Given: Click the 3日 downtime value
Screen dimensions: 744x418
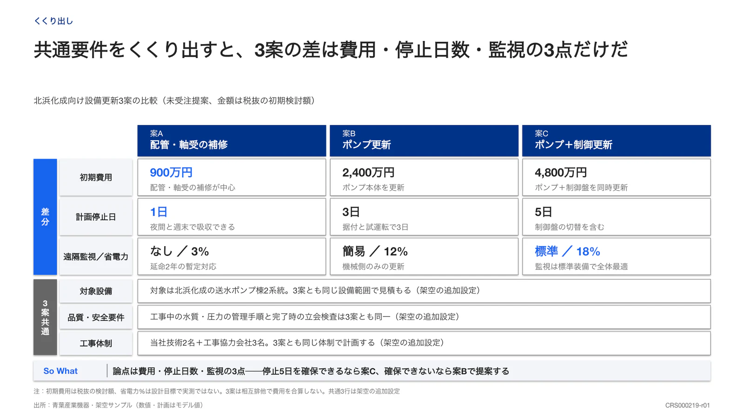Looking at the screenshot, I should click(351, 212).
